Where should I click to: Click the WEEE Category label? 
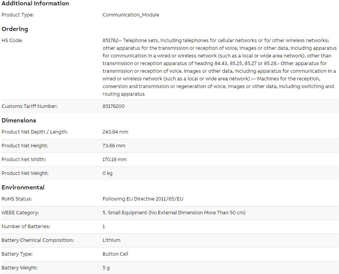(20, 213)
